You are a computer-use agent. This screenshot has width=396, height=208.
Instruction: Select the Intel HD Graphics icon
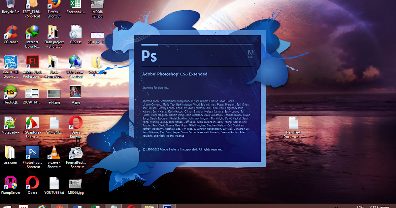pos(11,62)
